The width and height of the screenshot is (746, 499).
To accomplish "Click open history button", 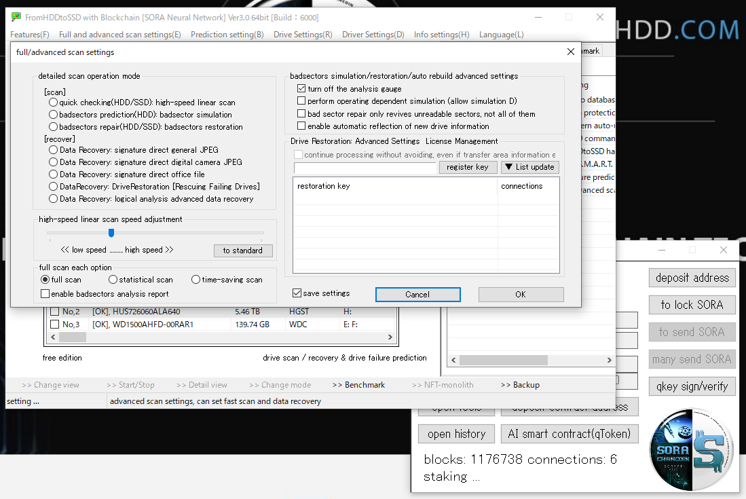I will (x=457, y=434).
